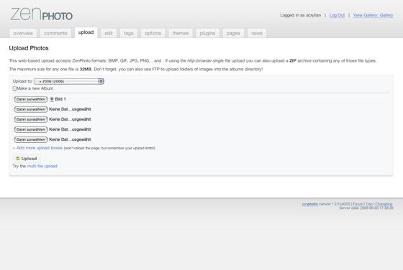The image size is (403, 270).
Task: Open the Changelog footer link
Action: (384, 204)
